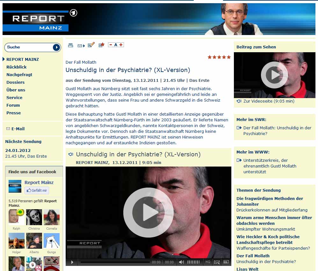Click the magnifier zoom icon in player bar
The height and width of the screenshot is (271, 318).
pyautogui.click(x=217, y=262)
